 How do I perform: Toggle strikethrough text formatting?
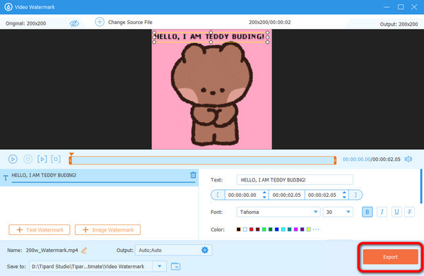tap(410, 212)
